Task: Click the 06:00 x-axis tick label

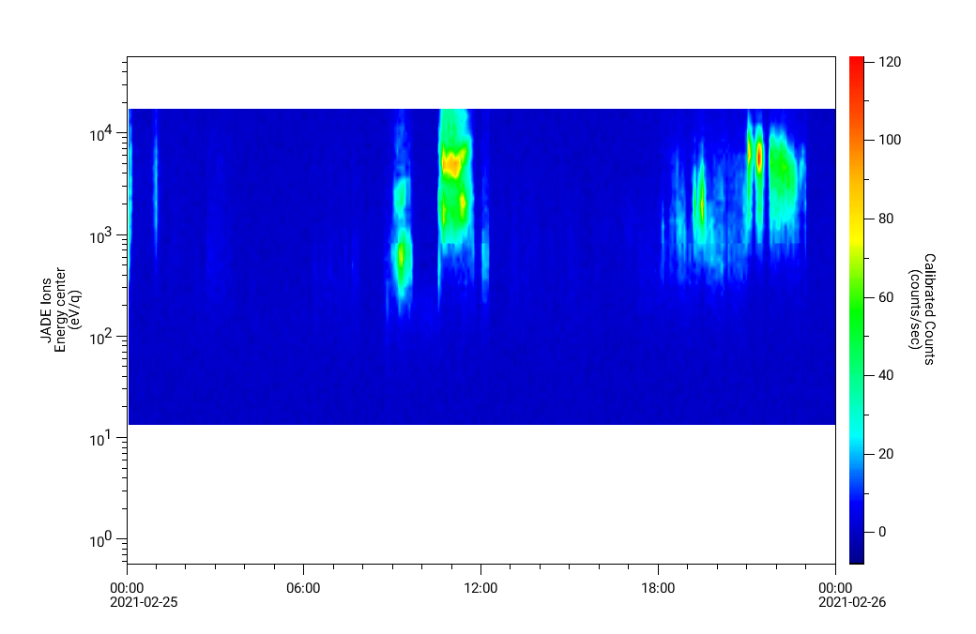Action: coord(303,588)
